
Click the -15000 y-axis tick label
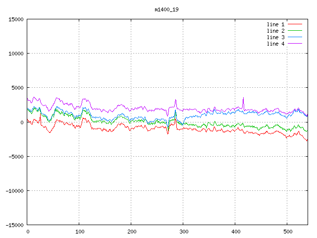click(x=14, y=225)
